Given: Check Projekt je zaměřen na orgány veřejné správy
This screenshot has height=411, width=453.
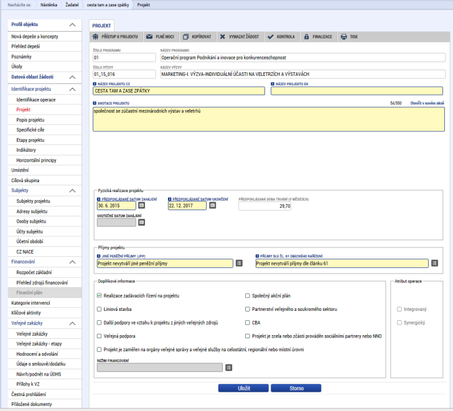Looking at the screenshot, I should point(100,349).
